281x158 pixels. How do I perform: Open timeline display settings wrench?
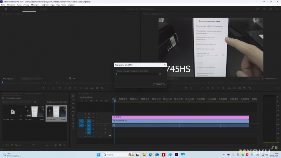point(102,101)
